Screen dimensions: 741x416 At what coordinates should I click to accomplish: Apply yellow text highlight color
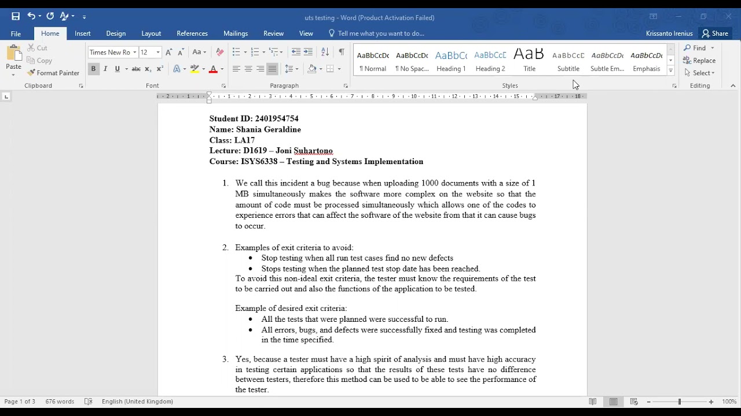(x=195, y=69)
